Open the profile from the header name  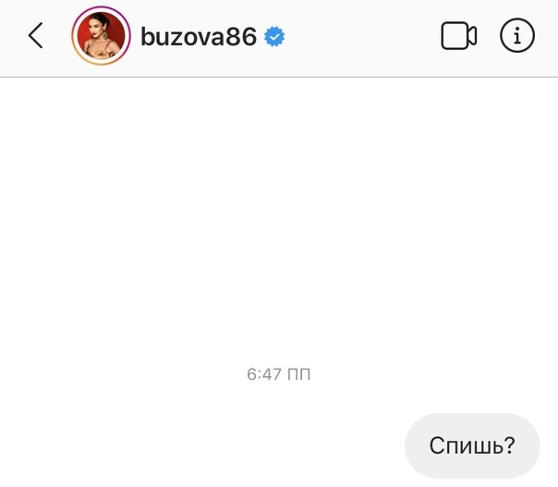[199, 36]
